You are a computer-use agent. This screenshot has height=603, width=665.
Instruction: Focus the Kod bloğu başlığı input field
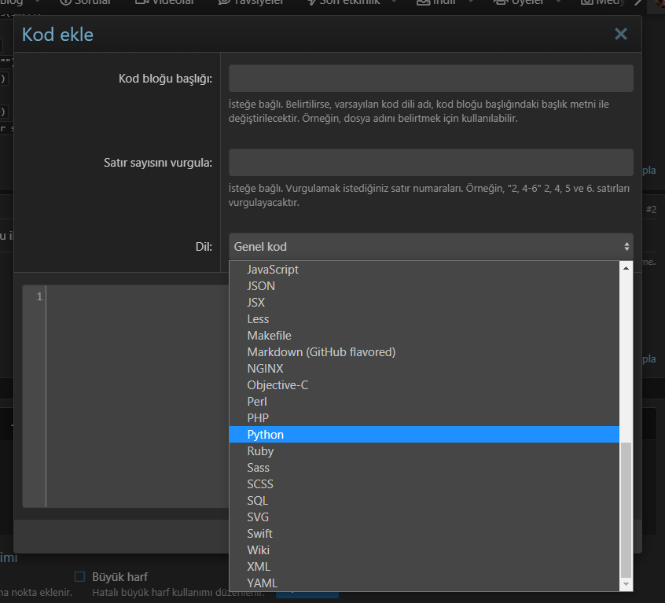point(431,79)
